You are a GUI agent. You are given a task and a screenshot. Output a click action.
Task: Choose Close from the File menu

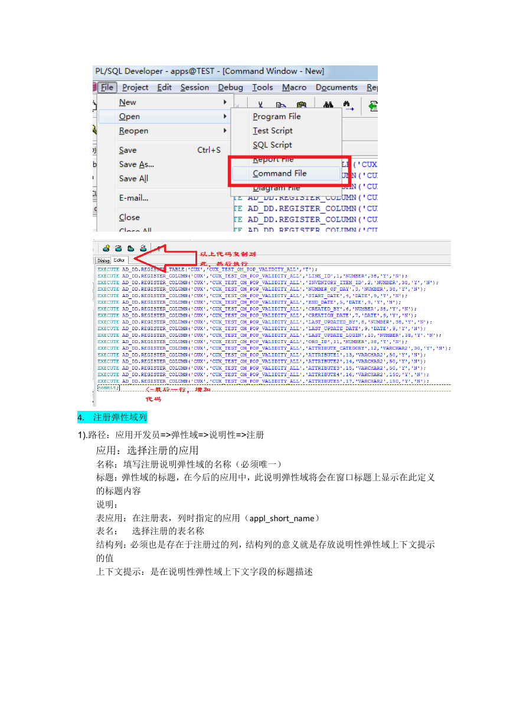point(165,218)
